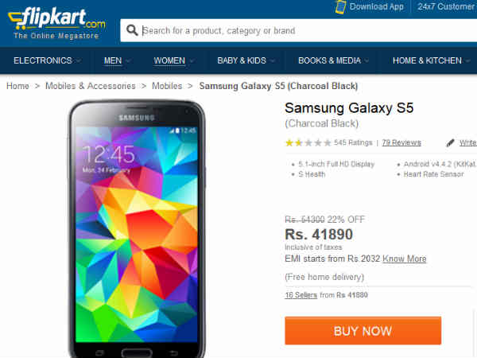Click the Write review pencil icon
The width and height of the screenshot is (477, 358).
450,143
